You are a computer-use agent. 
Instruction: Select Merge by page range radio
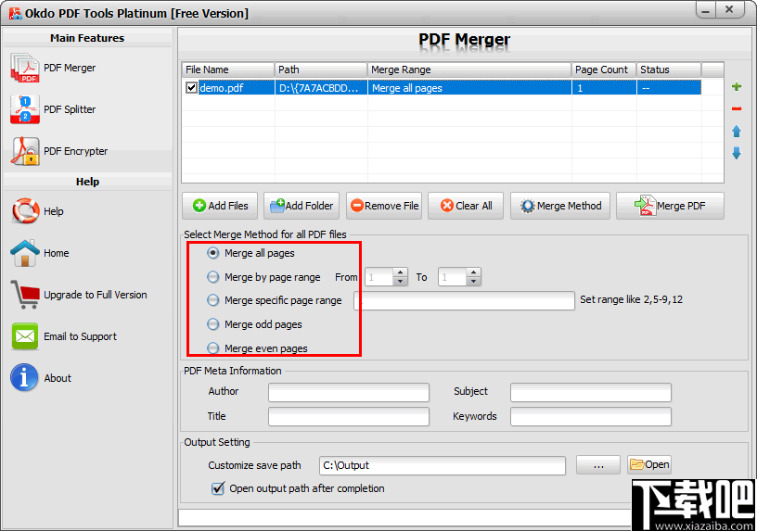tap(213, 277)
